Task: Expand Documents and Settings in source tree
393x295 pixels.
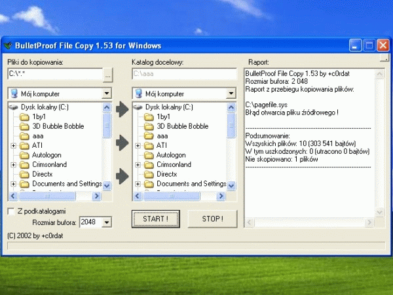Action: click(x=14, y=184)
